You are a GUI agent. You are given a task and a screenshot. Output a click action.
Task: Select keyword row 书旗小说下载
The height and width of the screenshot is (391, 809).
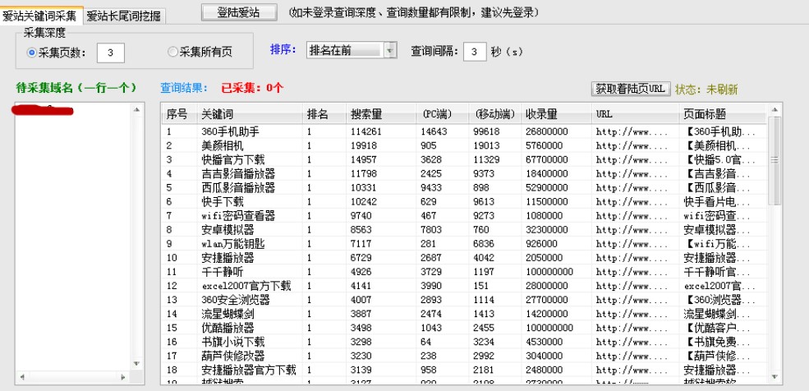(x=464, y=342)
